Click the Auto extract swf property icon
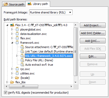The width and height of the screenshot is (109, 98). point(22,65)
